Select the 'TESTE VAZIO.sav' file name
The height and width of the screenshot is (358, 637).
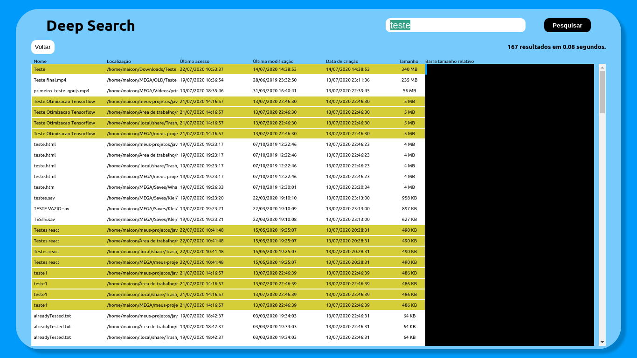pyautogui.click(x=52, y=209)
